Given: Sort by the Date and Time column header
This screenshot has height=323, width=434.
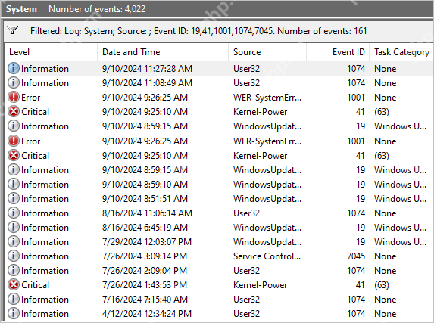Looking at the screenshot, I should click(x=163, y=52).
